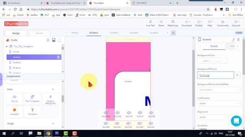Select the Sound3 component on canvas

point(129,125)
